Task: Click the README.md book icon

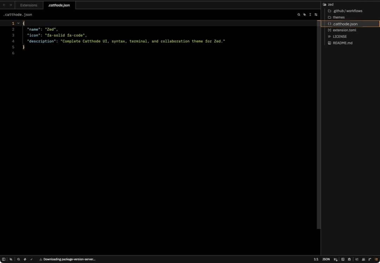Action: [329, 43]
